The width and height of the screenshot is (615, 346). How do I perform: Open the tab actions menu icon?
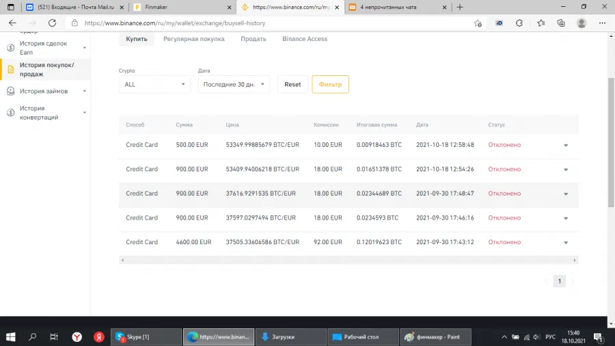click(10, 7)
